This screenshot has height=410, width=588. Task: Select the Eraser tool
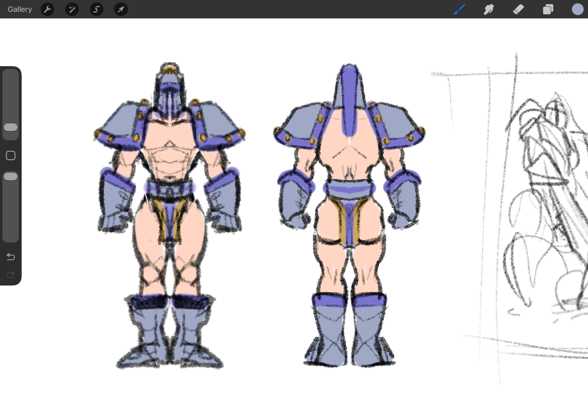(518, 9)
